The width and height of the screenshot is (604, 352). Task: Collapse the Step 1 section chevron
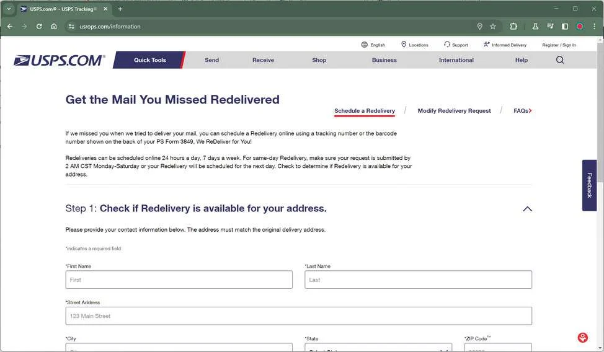(x=527, y=209)
